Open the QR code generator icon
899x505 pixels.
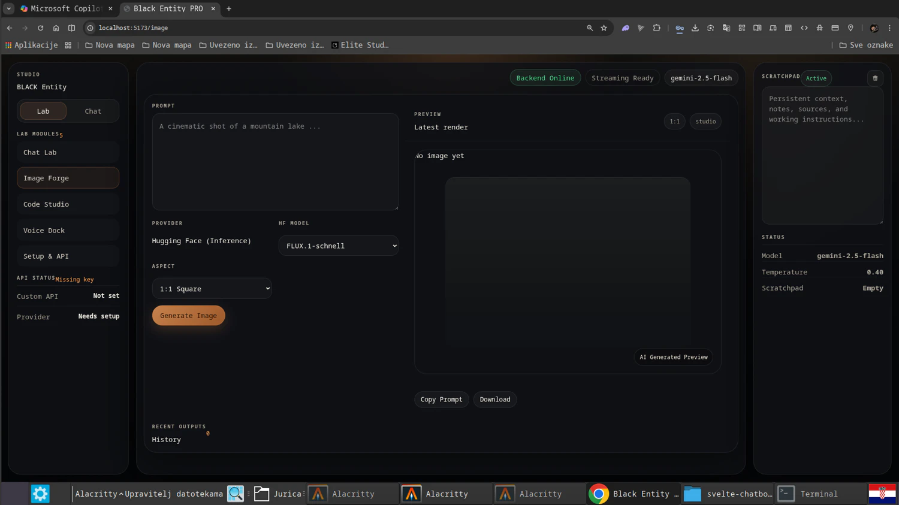point(742,28)
